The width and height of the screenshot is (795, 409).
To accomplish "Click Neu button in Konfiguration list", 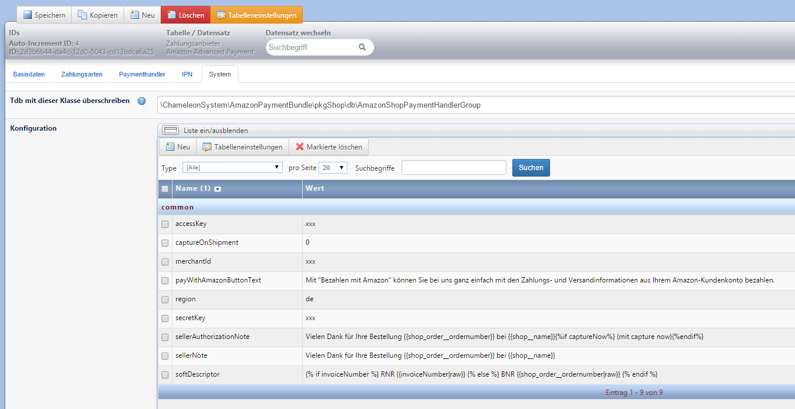I will (177, 147).
